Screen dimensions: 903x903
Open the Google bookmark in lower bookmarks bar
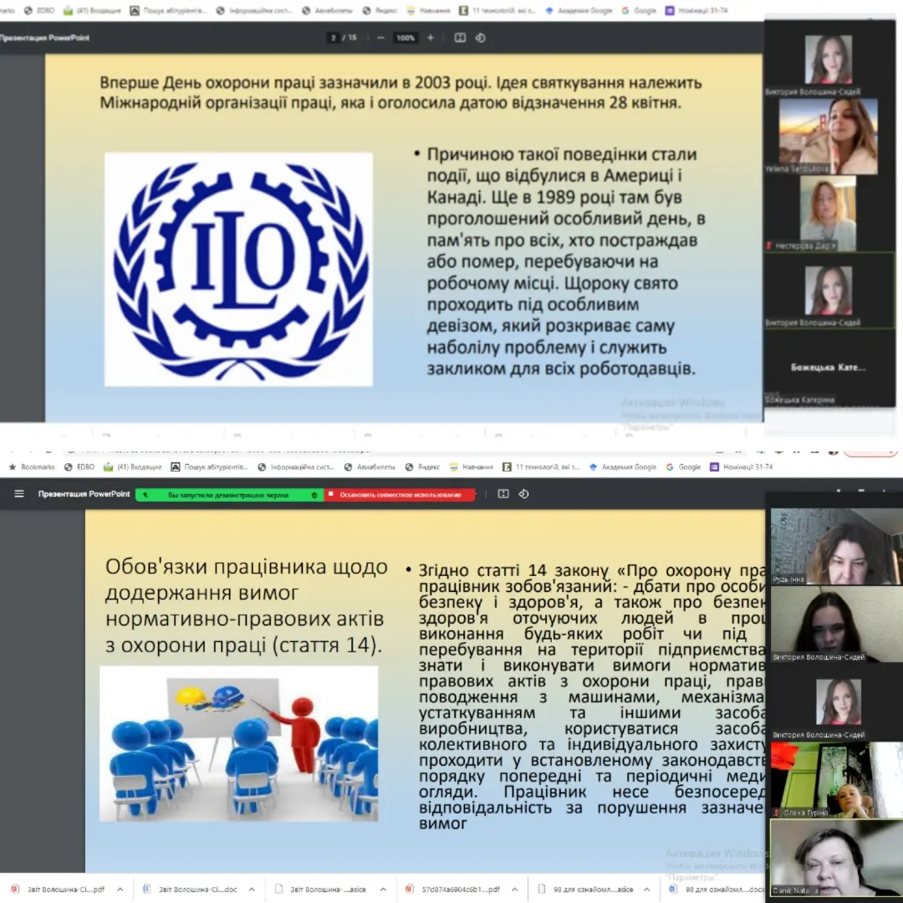tap(684, 467)
